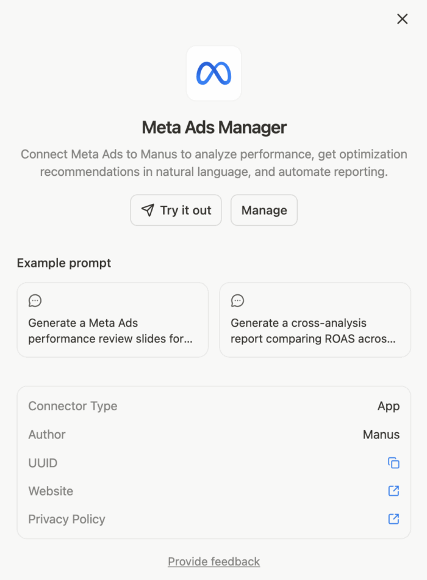
Task: Open the Website external link icon
Action: click(x=393, y=491)
